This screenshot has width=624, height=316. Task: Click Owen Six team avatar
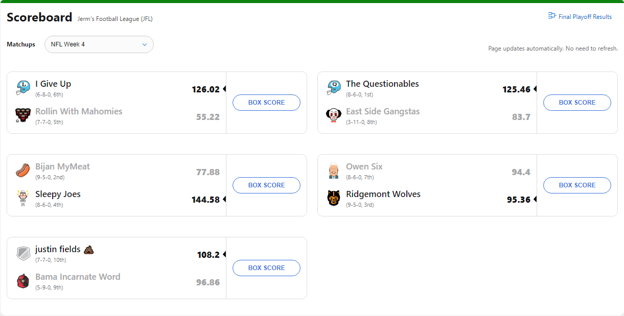tap(334, 171)
